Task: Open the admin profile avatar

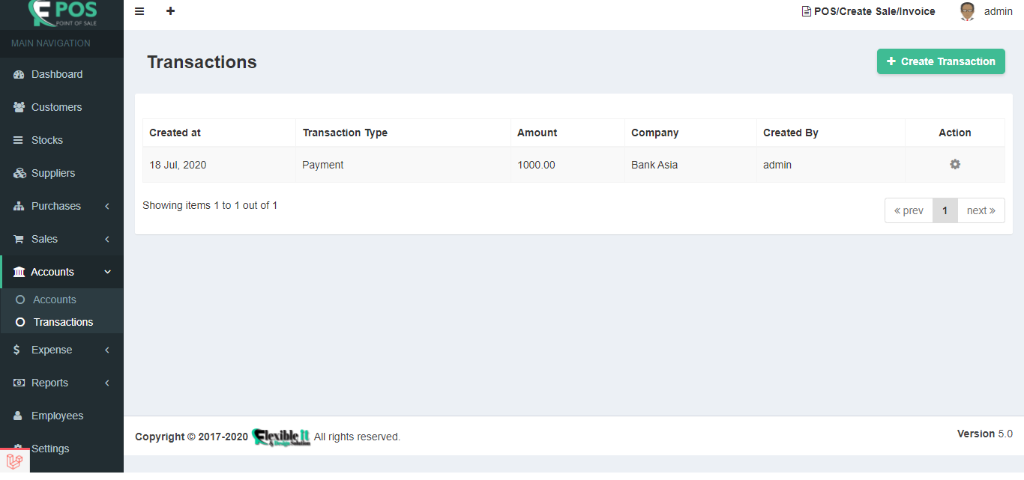Action: 967,11
